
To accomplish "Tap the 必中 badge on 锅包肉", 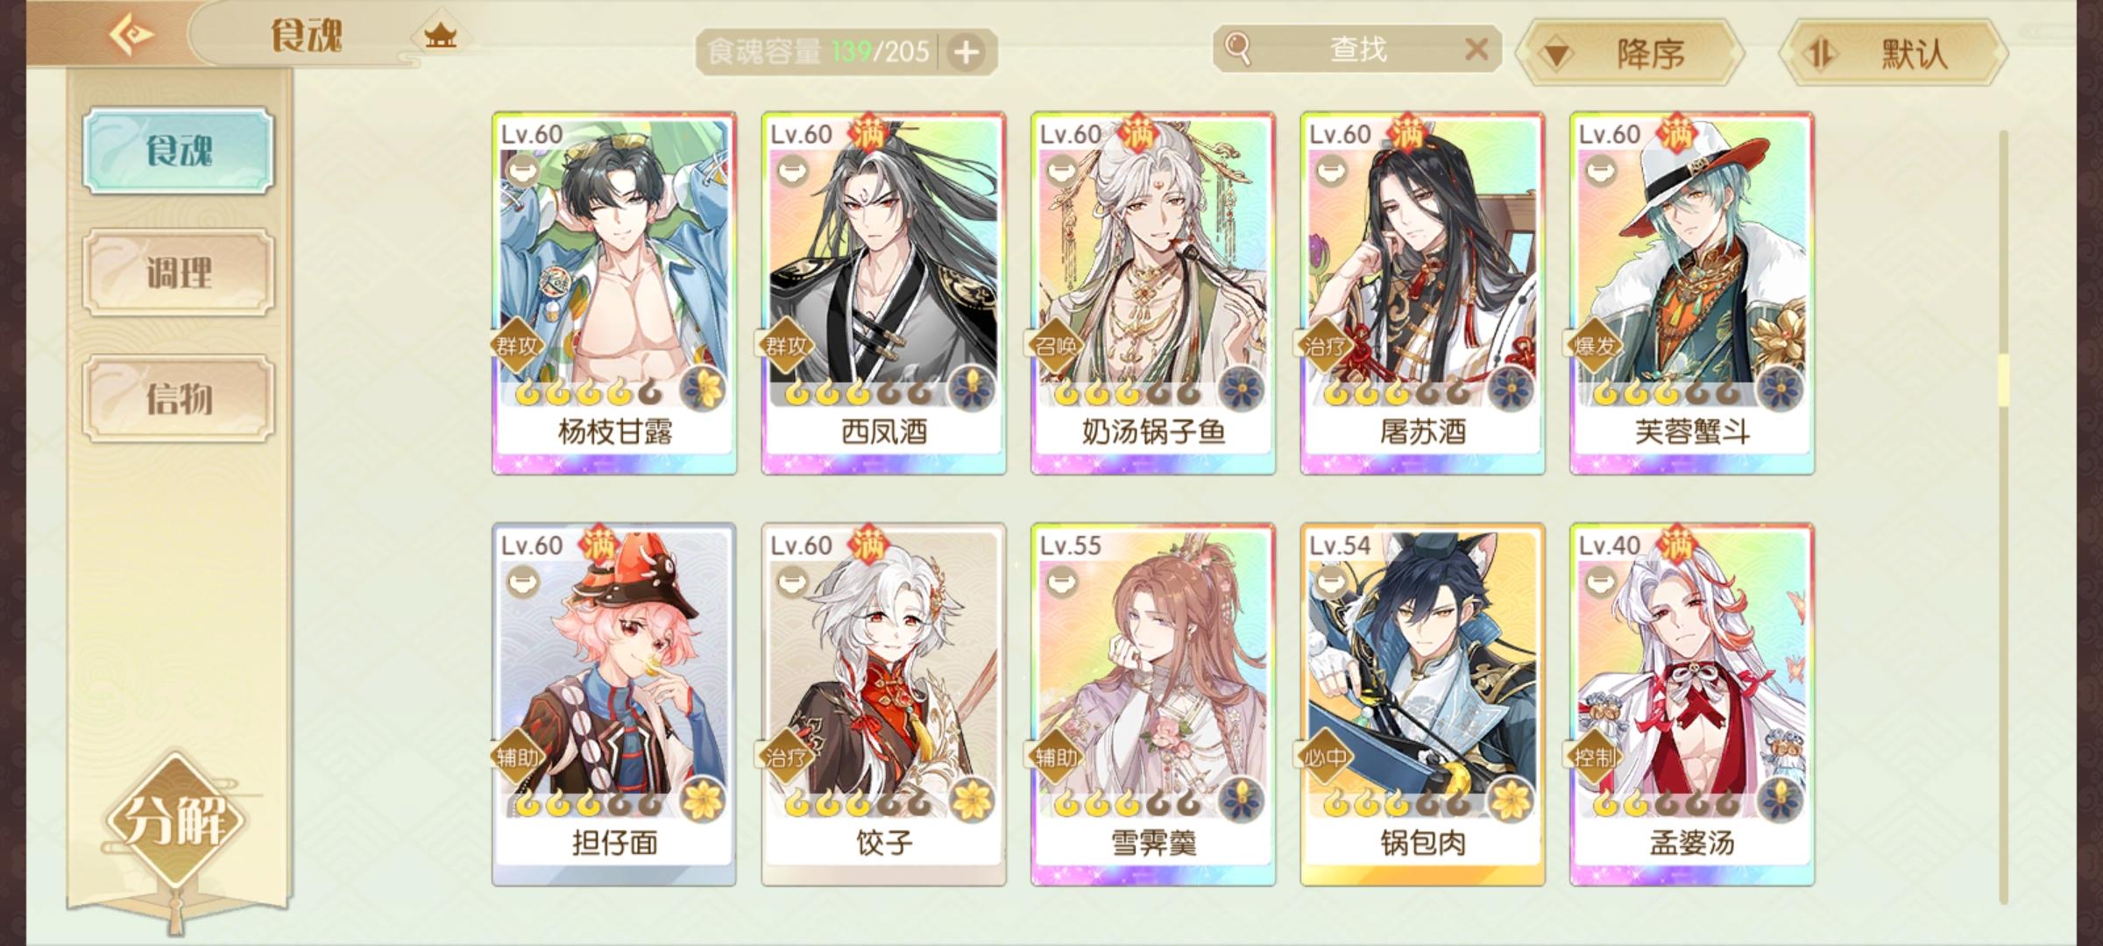I will coord(1325,756).
